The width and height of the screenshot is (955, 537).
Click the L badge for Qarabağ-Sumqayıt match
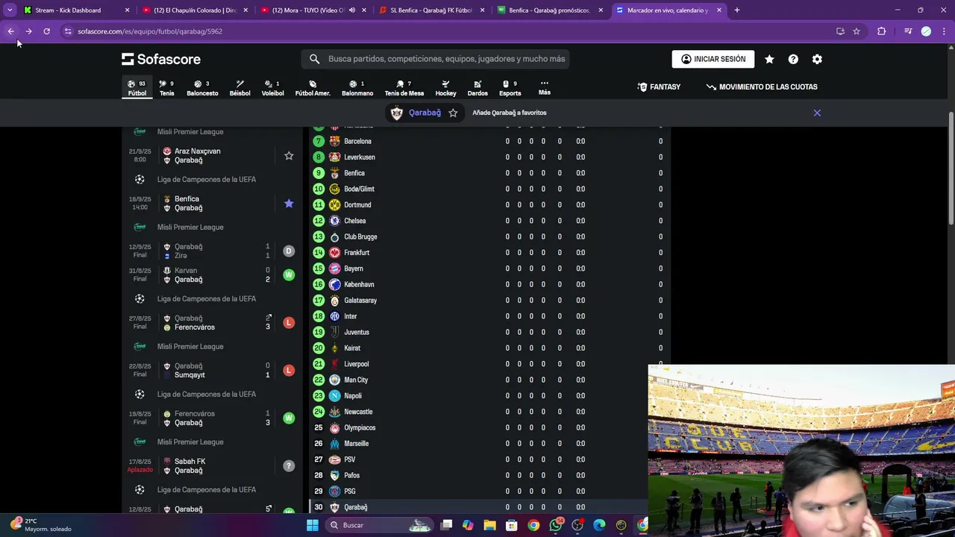click(x=289, y=371)
